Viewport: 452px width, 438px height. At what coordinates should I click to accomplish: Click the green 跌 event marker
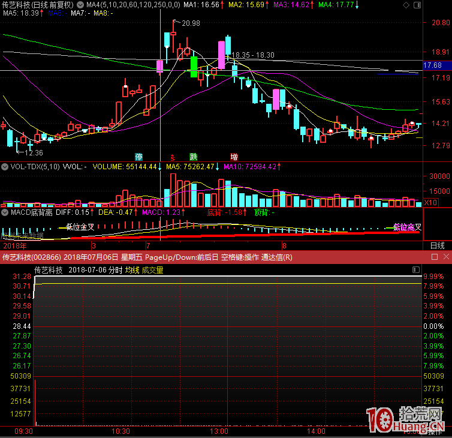[194, 157]
